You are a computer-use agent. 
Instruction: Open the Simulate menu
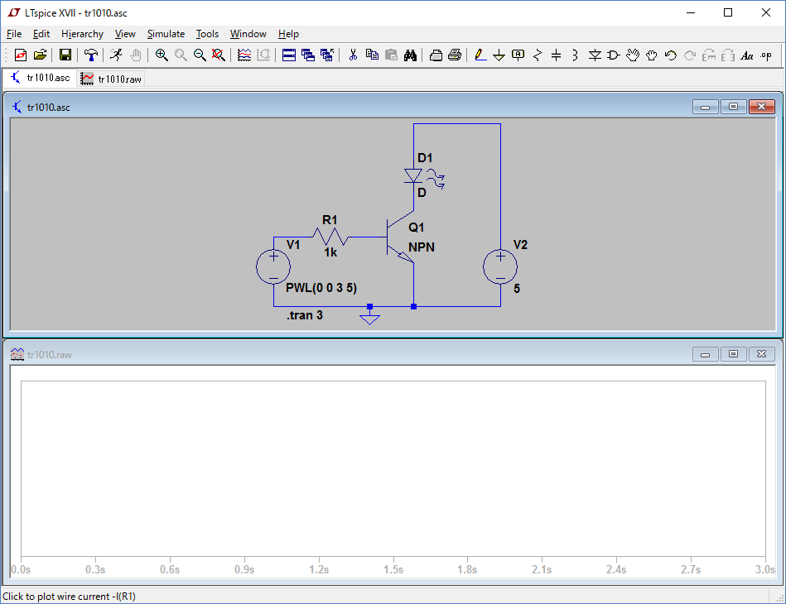(x=166, y=34)
